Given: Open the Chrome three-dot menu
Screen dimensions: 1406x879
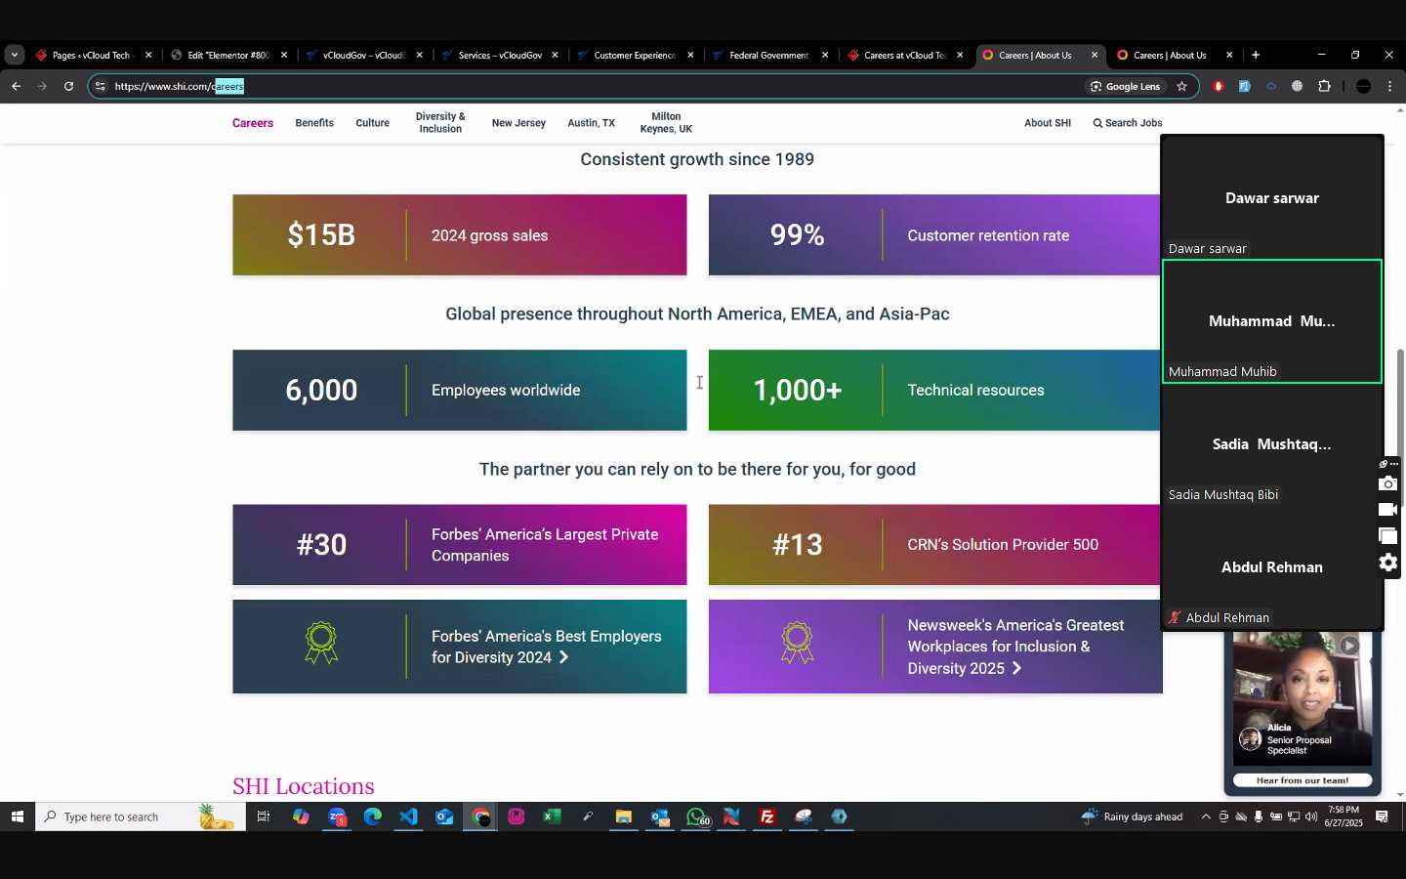Looking at the screenshot, I should pyautogui.click(x=1389, y=86).
